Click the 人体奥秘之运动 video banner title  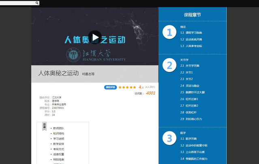pos(95,40)
